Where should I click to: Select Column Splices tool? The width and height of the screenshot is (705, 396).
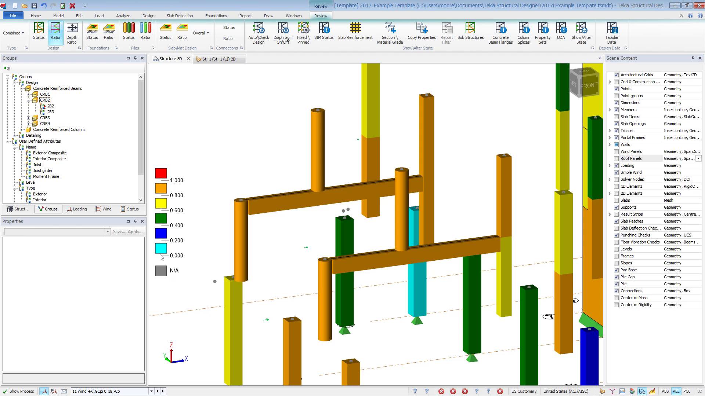(524, 33)
